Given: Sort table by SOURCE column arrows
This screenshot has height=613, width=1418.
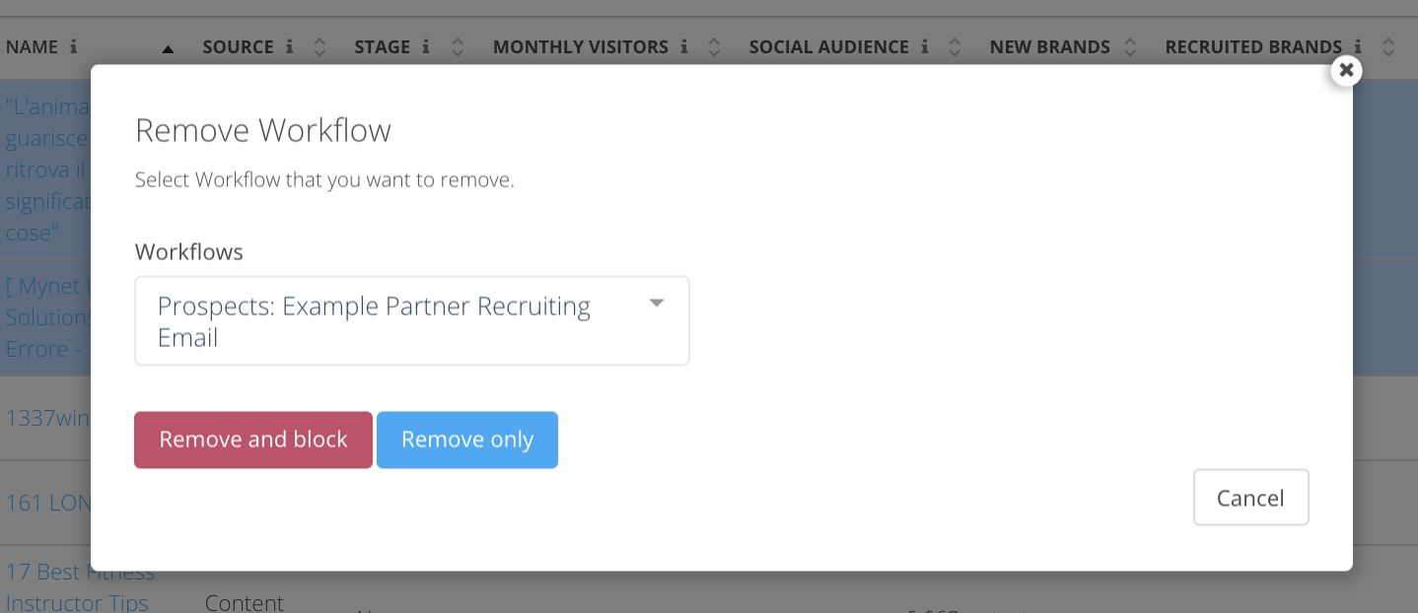Looking at the screenshot, I should pyautogui.click(x=319, y=46).
